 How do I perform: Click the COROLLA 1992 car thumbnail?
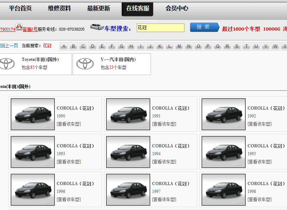pyautogui.click(x=224, y=114)
